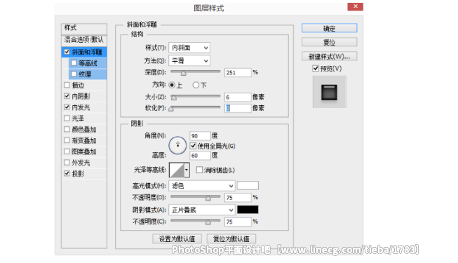Image resolution: width=458 pixels, height=263 pixels.
Task: Toggle the 斜面和浮雕 effect checkbox
Action: 67,52
